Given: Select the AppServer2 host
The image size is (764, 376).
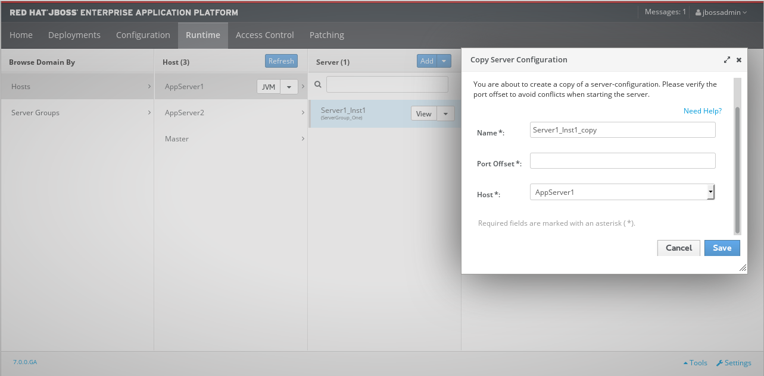Looking at the screenshot, I should point(185,113).
